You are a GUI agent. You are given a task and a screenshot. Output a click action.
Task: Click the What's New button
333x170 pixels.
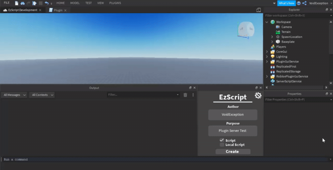286,3
